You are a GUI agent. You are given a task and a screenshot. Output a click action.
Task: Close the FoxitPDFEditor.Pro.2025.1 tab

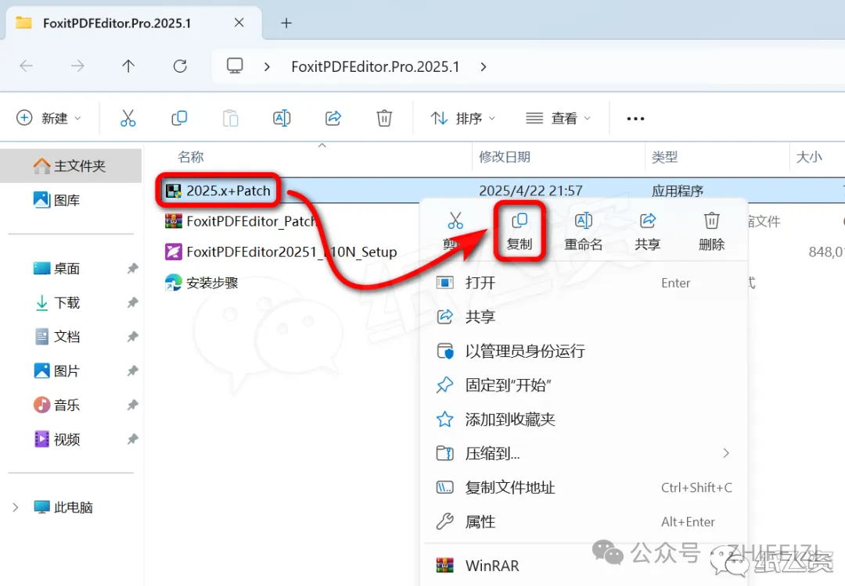[x=239, y=23]
